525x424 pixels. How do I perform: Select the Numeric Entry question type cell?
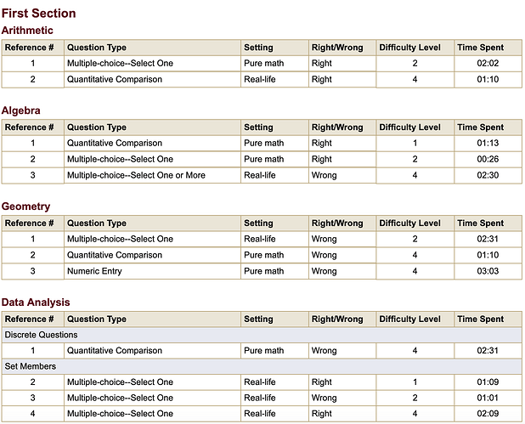point(94,271)
